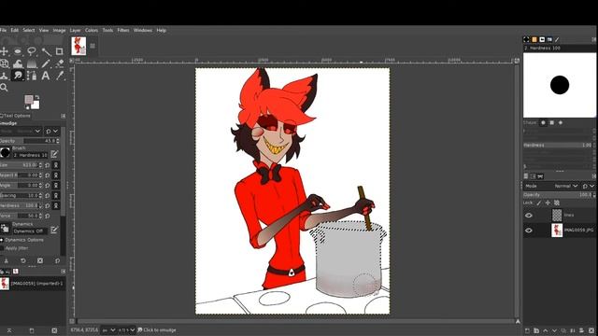Screen dimensions: 598x336
Task: Select the Move tool
Action: pyautogui.click(x=4, y=51)
